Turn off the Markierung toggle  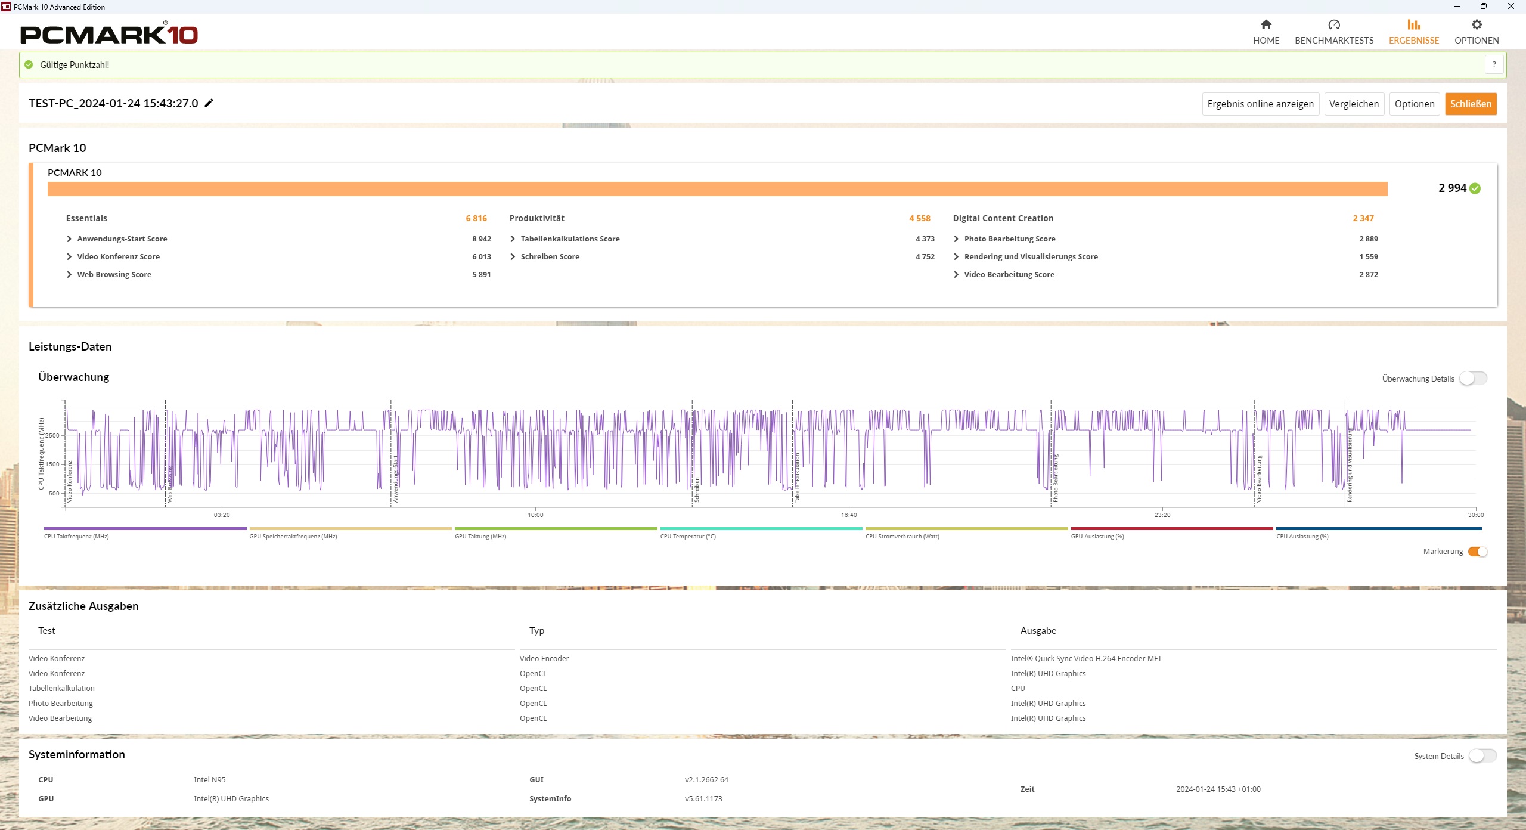1477,552
